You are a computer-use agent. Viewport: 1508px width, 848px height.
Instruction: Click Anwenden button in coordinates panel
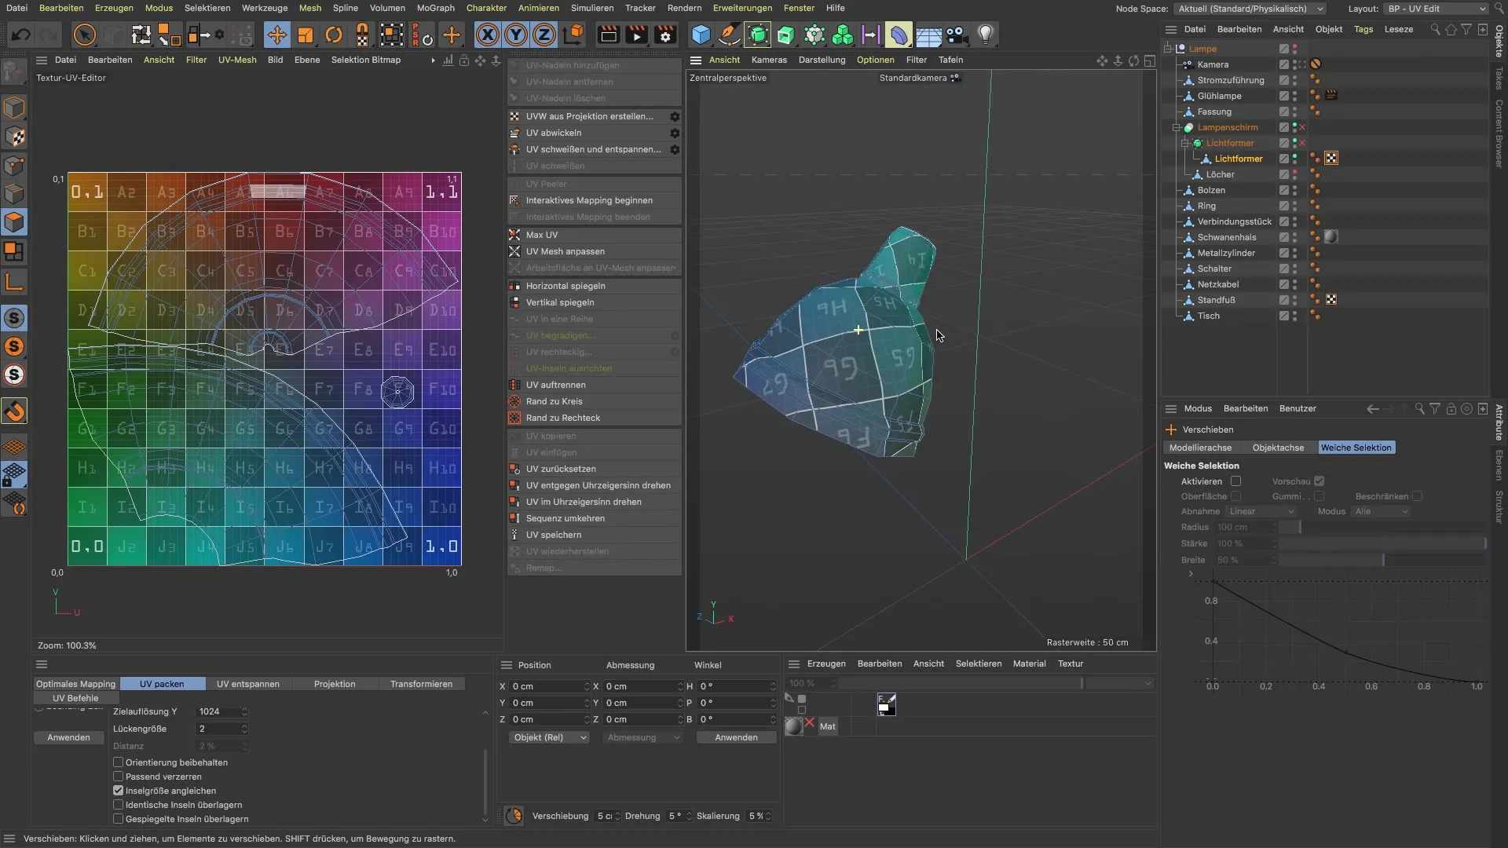coord(736,737)
